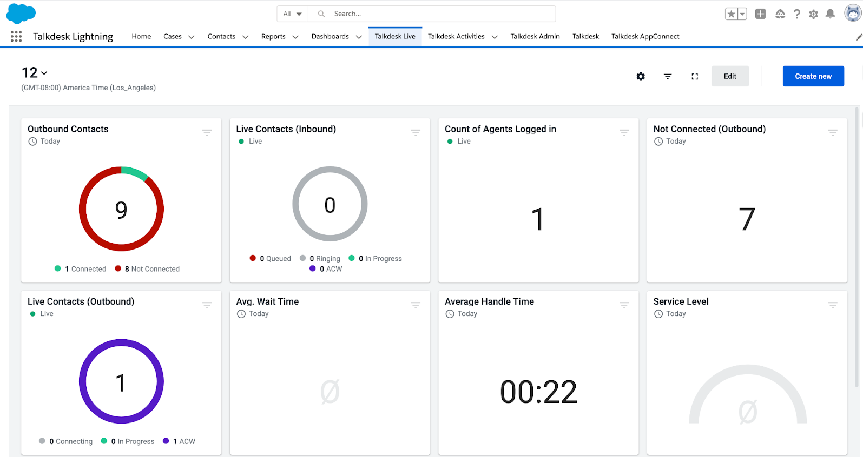Screen dimensions: 863x457
Task: Open the Contacts tab
Action: pyautogui.click(x=221, y=36)
